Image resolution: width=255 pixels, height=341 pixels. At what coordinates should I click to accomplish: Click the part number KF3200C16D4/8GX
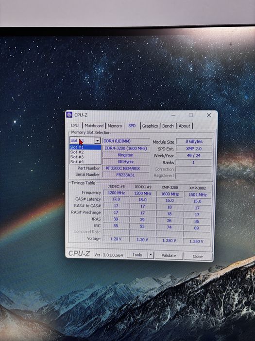[x=126, y=169]
